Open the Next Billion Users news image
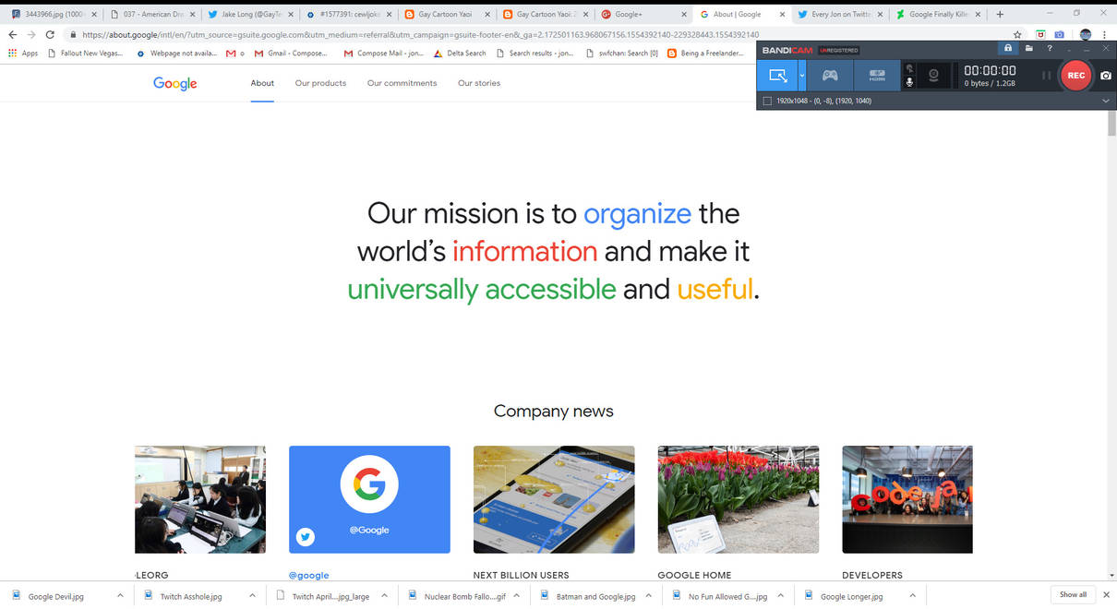Viewport: 1117px width, 609px height. tap(554, 499)
